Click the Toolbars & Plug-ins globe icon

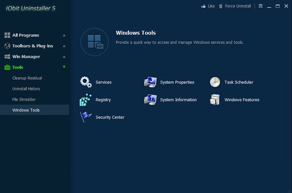tap(7, 46)
